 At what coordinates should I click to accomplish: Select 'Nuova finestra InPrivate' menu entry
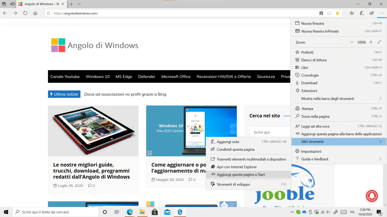coord(320,31)
